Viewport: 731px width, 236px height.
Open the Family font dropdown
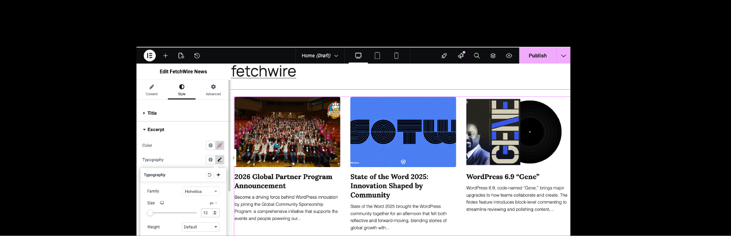[201, 191]
